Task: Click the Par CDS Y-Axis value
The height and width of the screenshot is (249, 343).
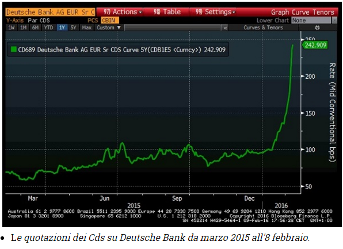Action: 39,20
